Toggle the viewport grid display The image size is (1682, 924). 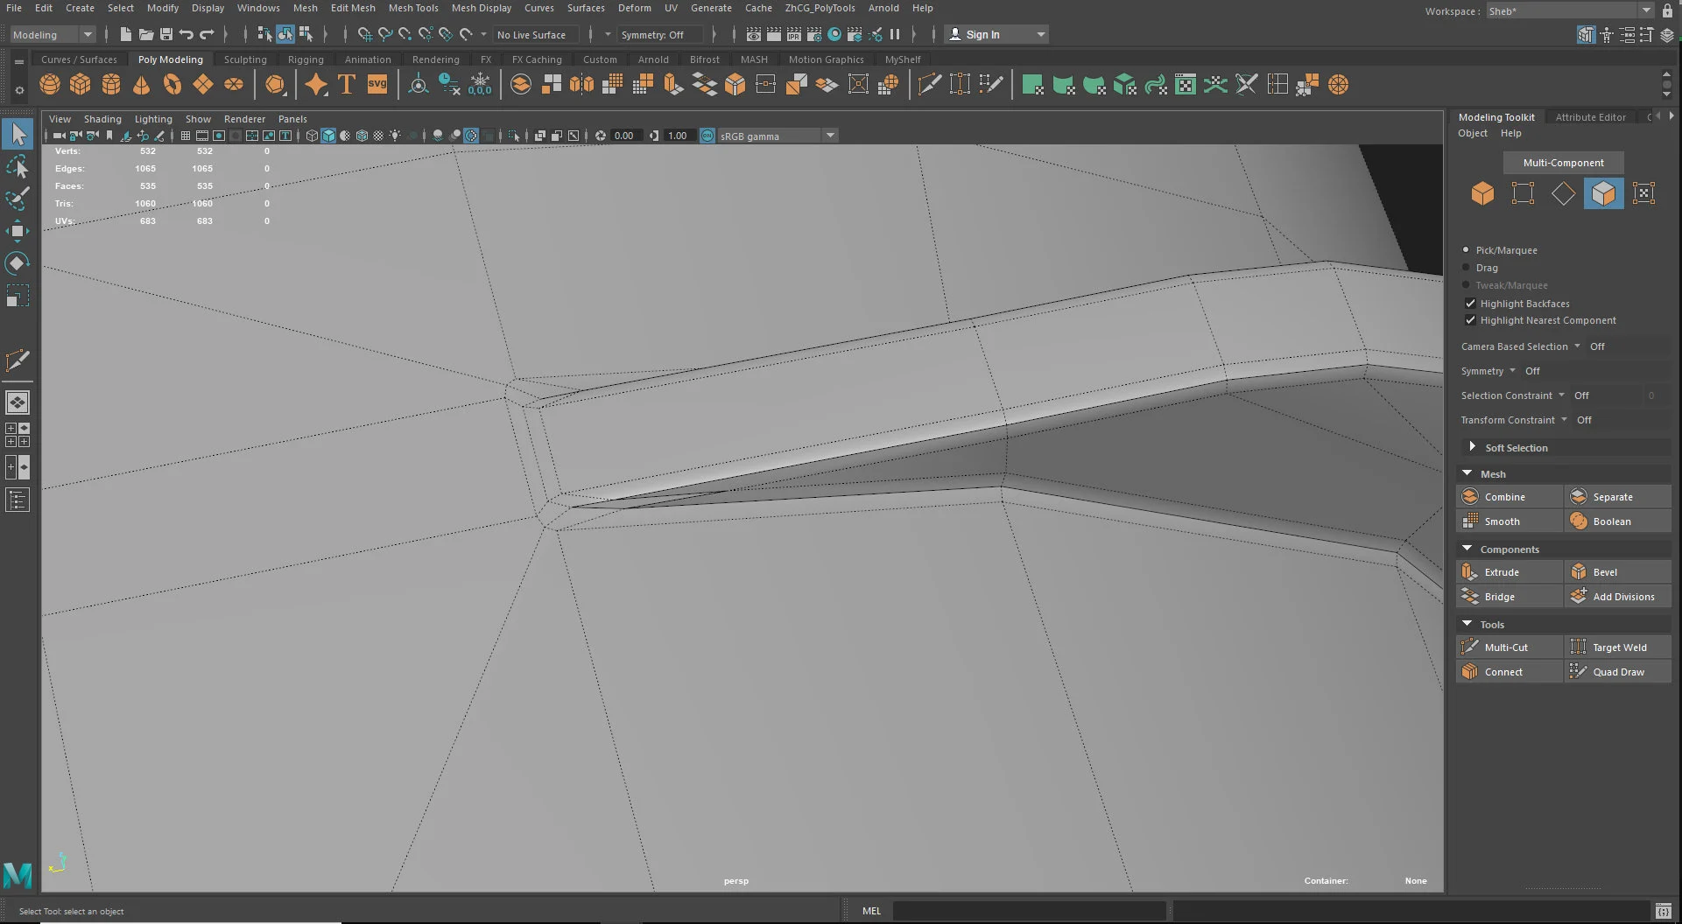pyautogui.click(x=185, y=136)
